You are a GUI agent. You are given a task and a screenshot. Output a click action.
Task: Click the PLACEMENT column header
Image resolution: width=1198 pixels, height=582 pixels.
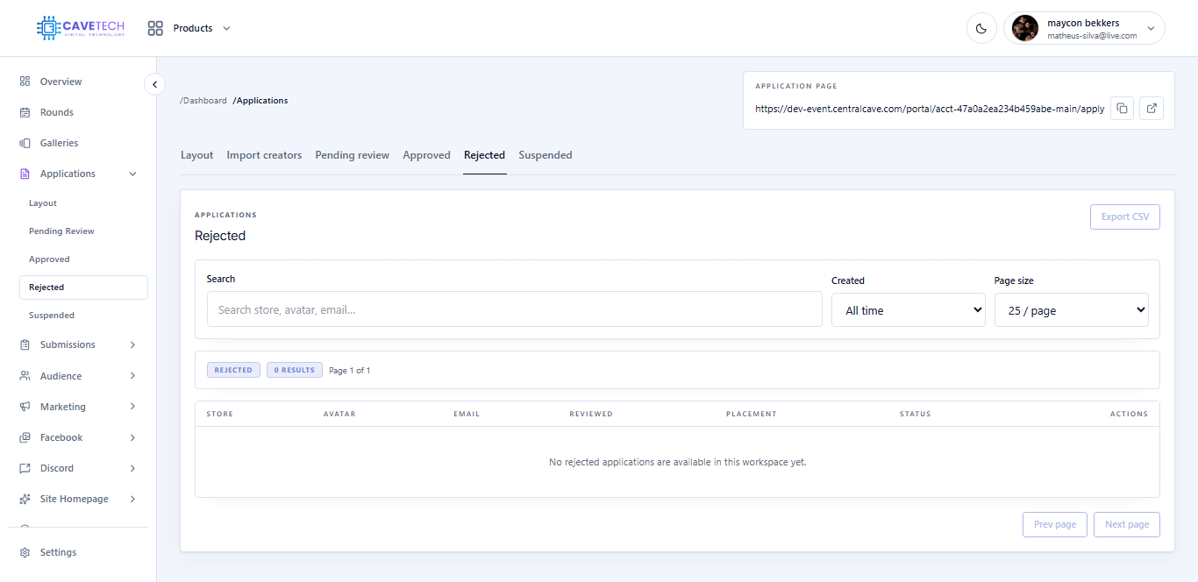coord(752,414)
